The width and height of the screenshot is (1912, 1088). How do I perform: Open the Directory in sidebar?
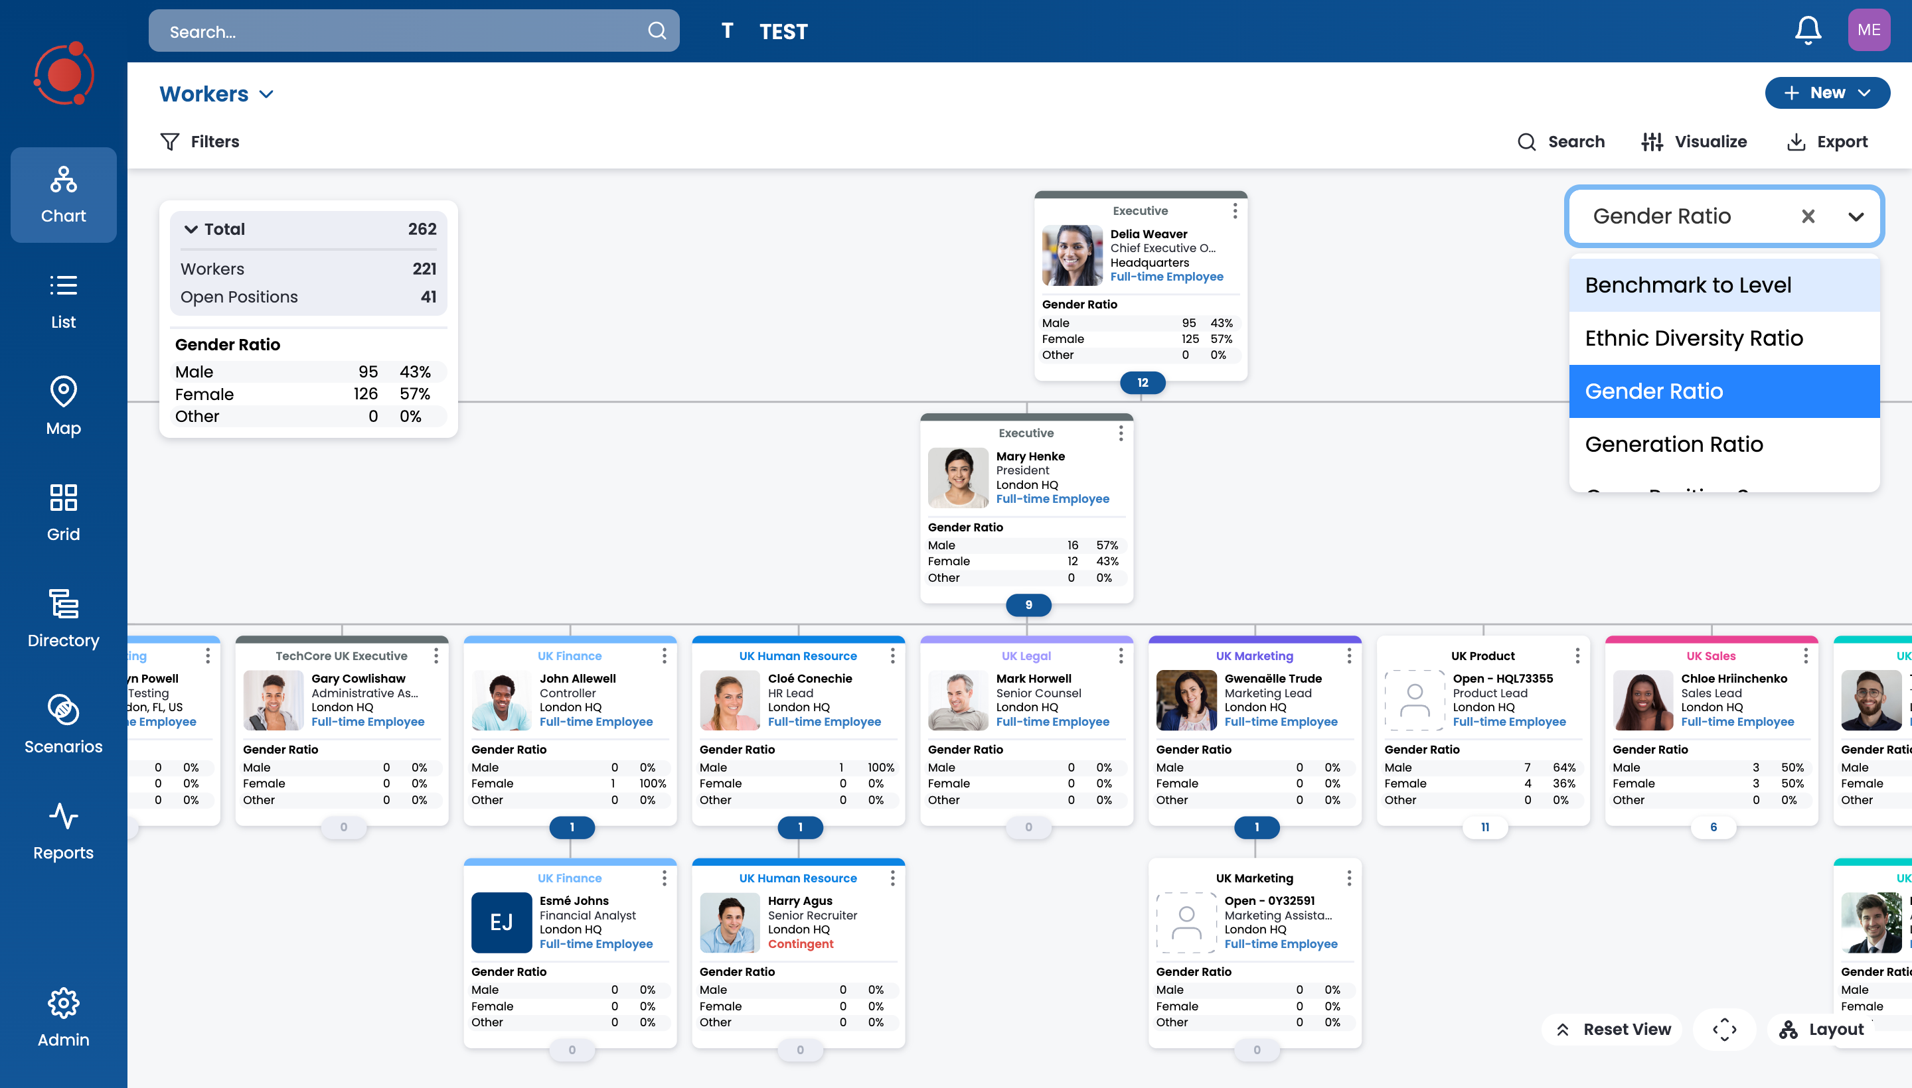(x=64, y=620)
